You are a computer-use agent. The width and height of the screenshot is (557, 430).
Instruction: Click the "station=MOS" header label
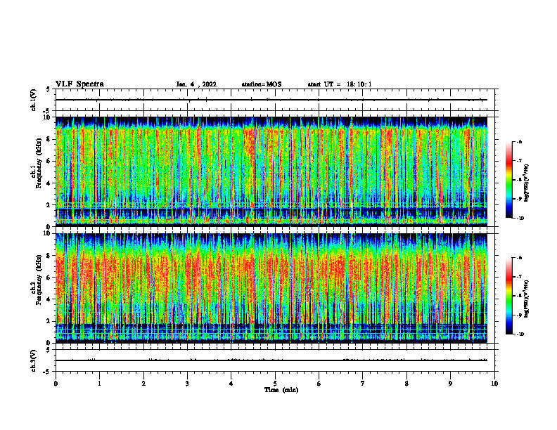[x=262, y=84]
